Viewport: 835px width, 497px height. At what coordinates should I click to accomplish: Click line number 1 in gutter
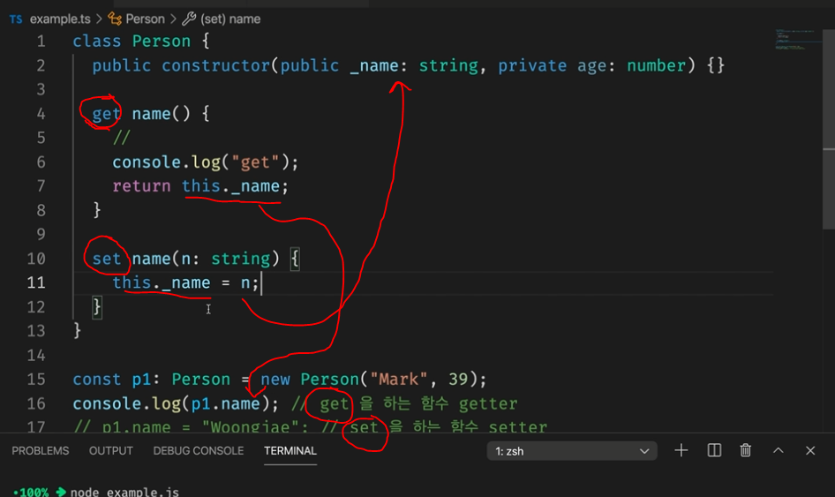pos(41,41)
